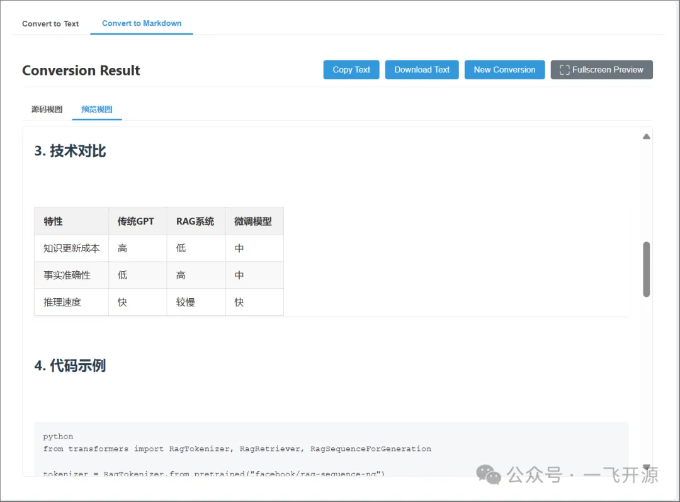Click the 传统GPT column header
Screen dimensions: 680x502
click(137, 221)
